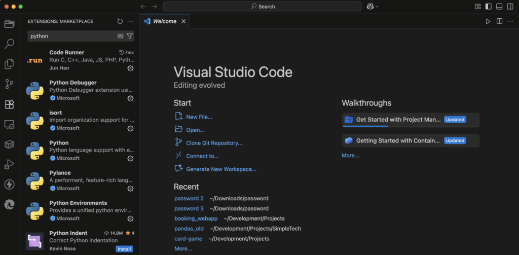Select the Welcome tab

pos(164,21)
